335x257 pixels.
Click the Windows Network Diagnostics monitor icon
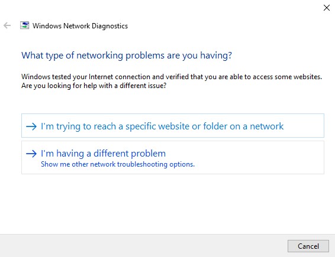point(25,25)
